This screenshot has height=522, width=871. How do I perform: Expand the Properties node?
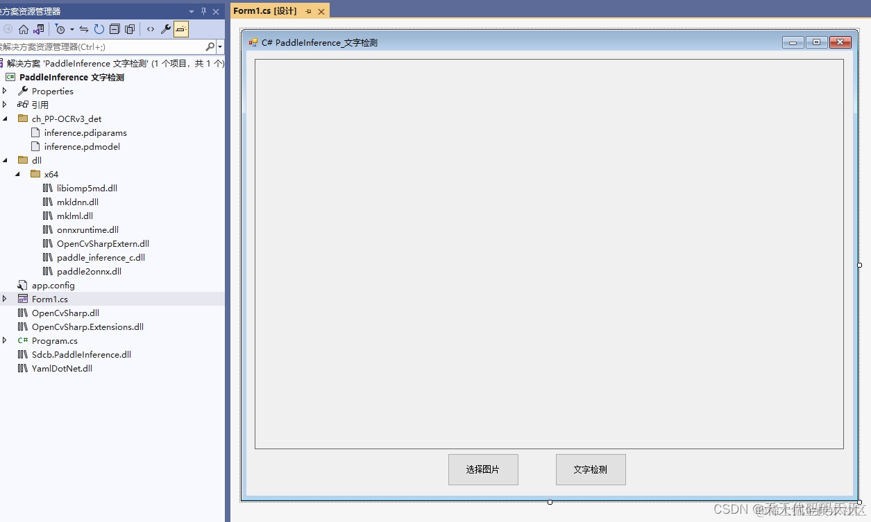tap(5, 91)
